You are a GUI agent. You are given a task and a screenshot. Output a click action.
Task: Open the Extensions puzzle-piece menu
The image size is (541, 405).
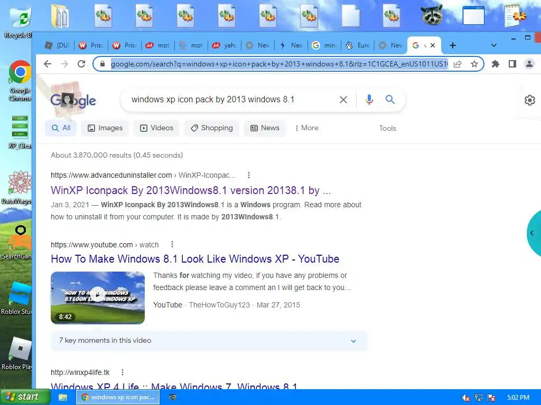pos(496,64)
